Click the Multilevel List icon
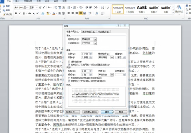The image size is (191, 133). pyautogui.click(x=80, y=7)
